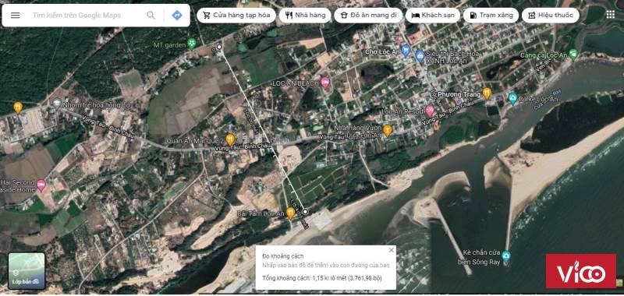
Task: Select the Hiệu thuốc filter chip
Action: click(x=551, y=16)
